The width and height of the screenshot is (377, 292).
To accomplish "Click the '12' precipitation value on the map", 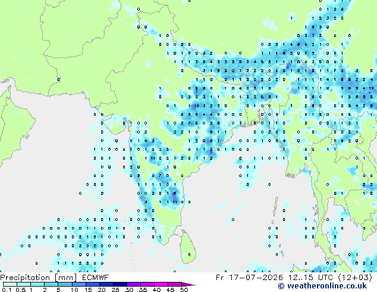I will (372, 88).
